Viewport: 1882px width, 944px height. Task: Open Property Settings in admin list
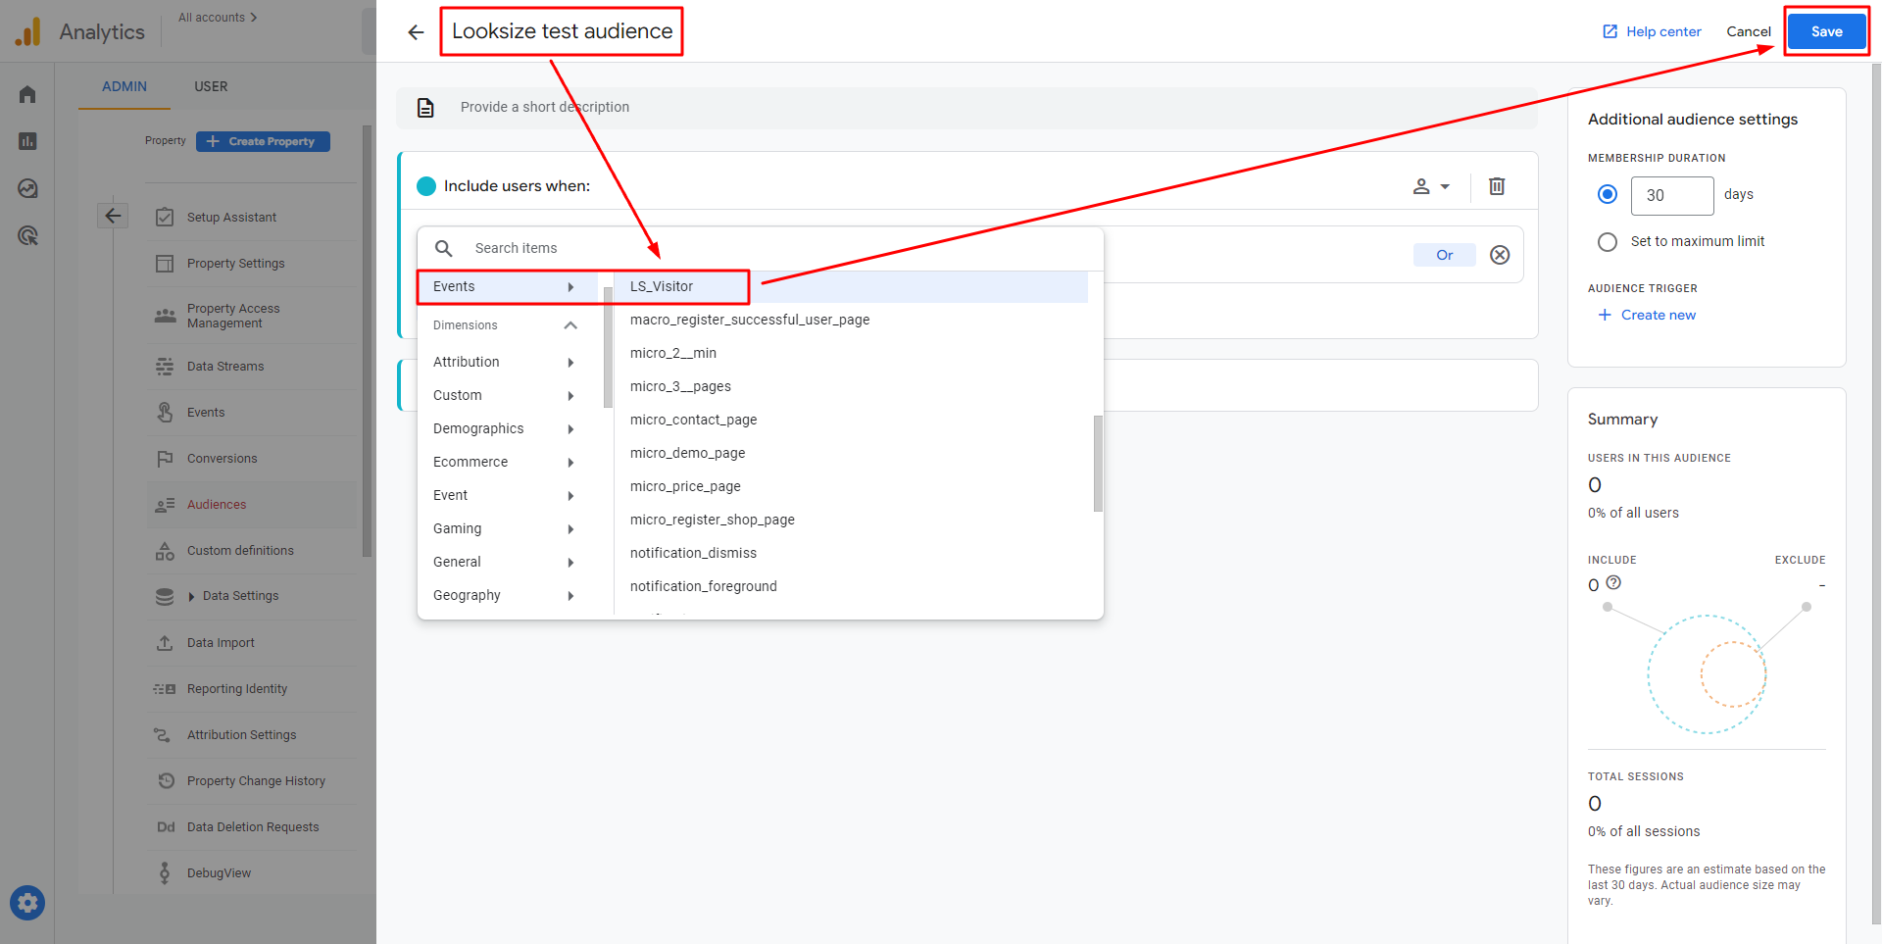[x=236, y=264]
